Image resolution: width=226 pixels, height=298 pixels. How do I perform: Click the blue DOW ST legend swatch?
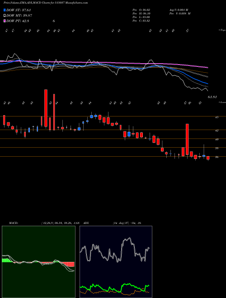coord(5,10)
